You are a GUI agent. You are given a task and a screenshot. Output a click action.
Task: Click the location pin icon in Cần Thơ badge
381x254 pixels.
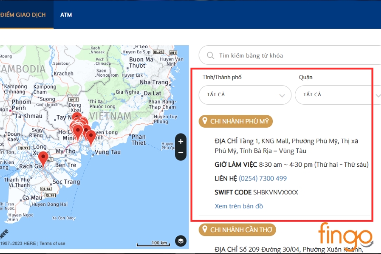pyautogui.click(x=205, y=229)
